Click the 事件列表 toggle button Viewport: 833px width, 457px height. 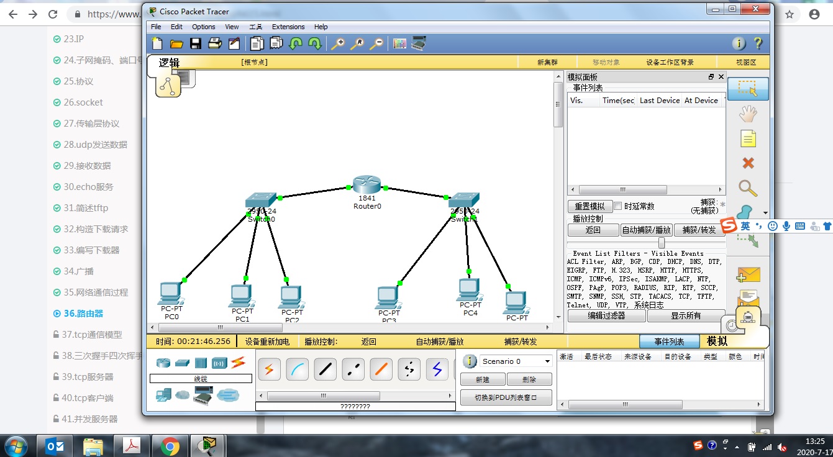[669, 342]
